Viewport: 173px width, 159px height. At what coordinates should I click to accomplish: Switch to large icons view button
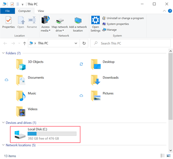[x=169, y=156]
